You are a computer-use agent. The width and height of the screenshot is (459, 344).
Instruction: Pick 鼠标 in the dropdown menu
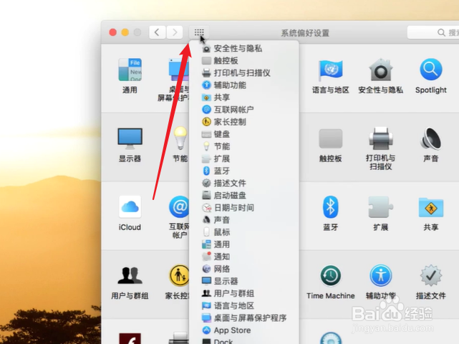(x=244, y=232)
